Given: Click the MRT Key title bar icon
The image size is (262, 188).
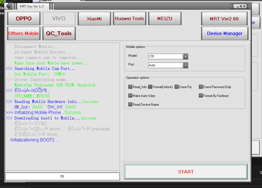Looking at the screenshot, I should coord(8,6).
